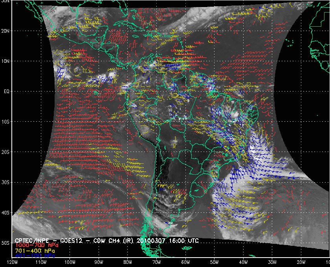Click the 20N latitude axis label
The image size is (330, 267).
pos(5,31)
